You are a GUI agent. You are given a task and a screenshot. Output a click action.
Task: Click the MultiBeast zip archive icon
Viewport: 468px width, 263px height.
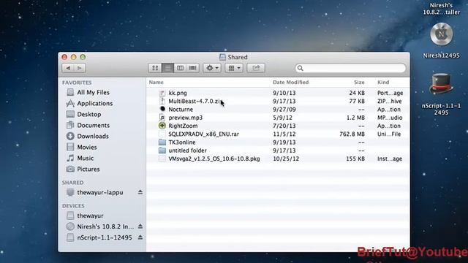tap(162, 101)
